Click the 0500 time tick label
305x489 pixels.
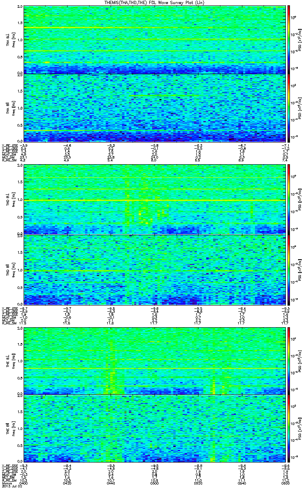click(155, 483)
